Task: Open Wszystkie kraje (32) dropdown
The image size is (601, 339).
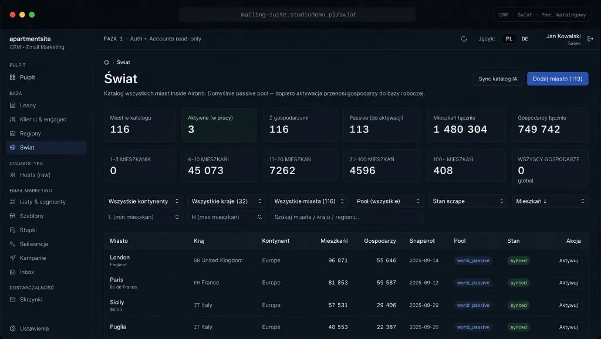Action: point(227,201)
